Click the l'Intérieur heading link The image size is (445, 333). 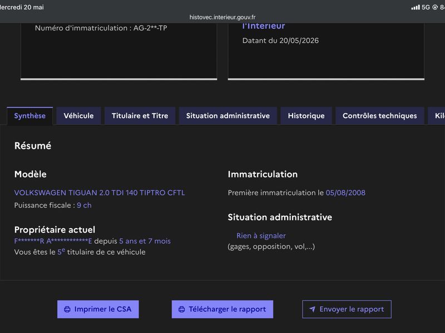tap(264, 26)
